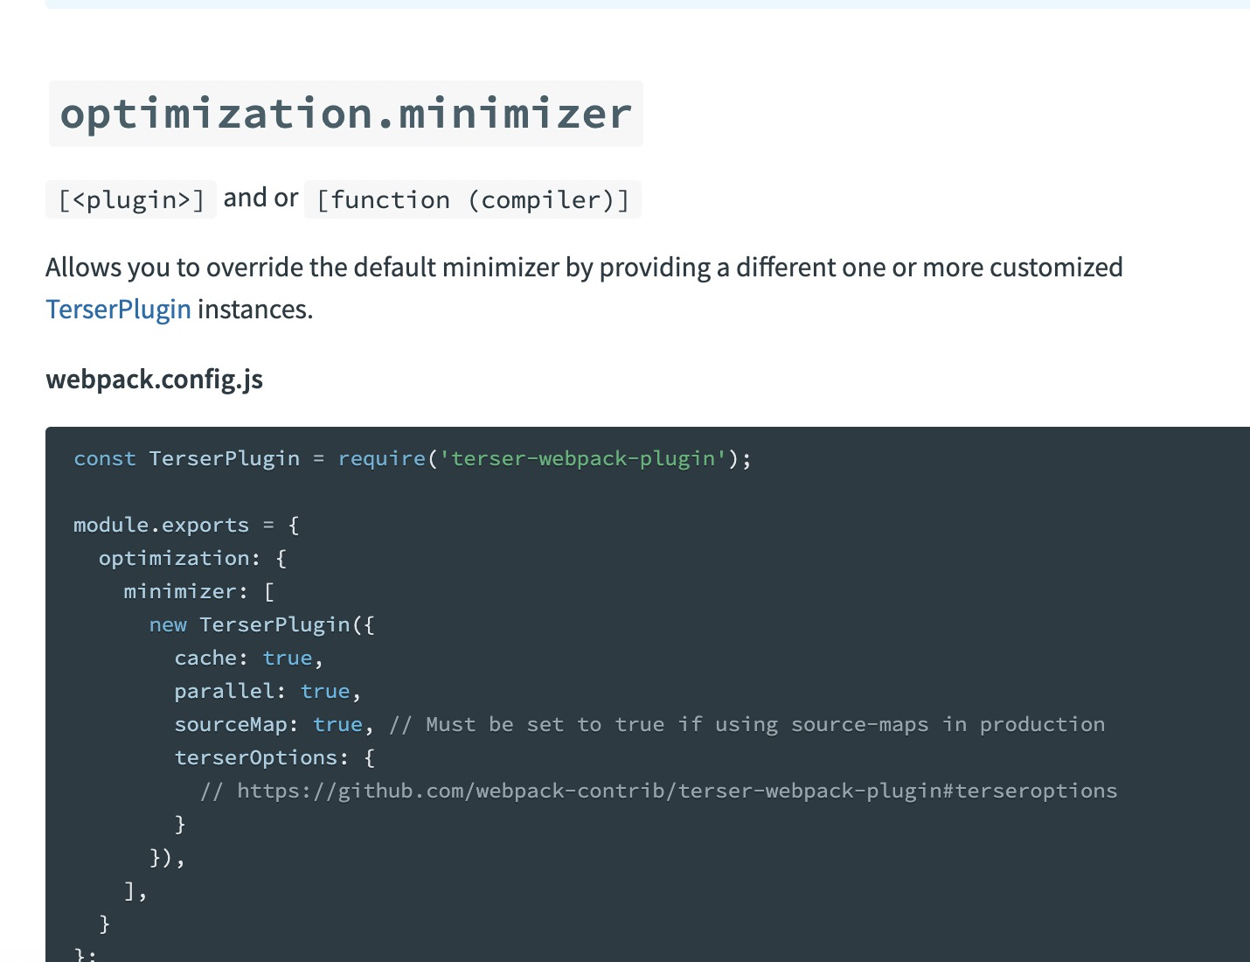Open the TerserPlugin documentation link

point(118,310)
